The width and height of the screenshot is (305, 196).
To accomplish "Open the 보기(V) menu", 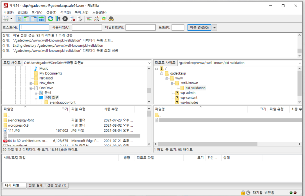I will tap(37, 12).
